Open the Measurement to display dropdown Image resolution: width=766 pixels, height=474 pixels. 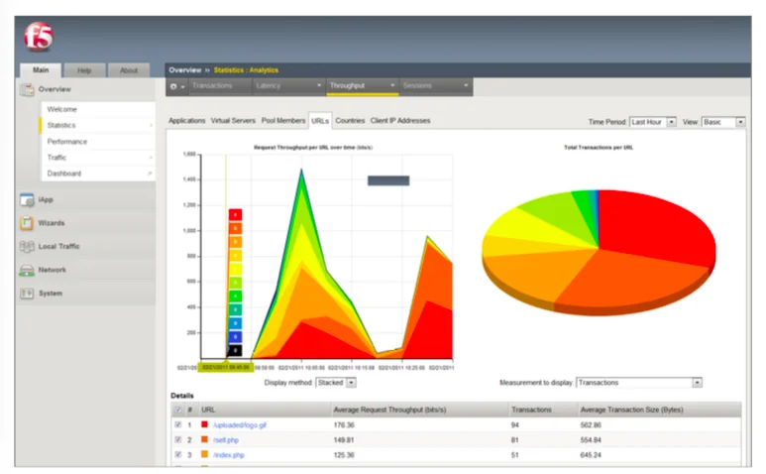(x=639, y=383)
